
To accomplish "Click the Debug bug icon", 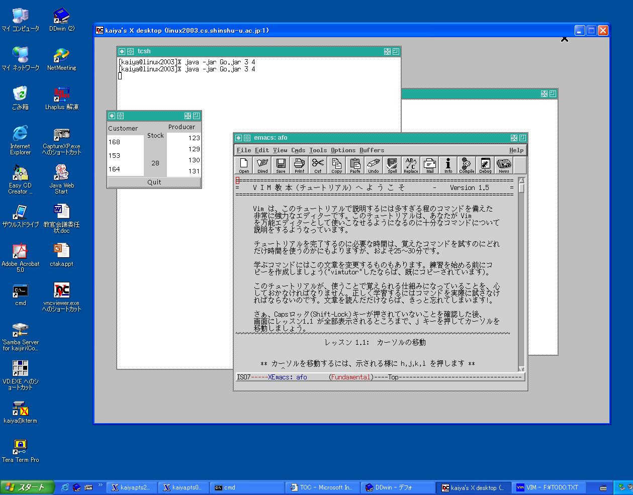I will click(x=485, y=165).
